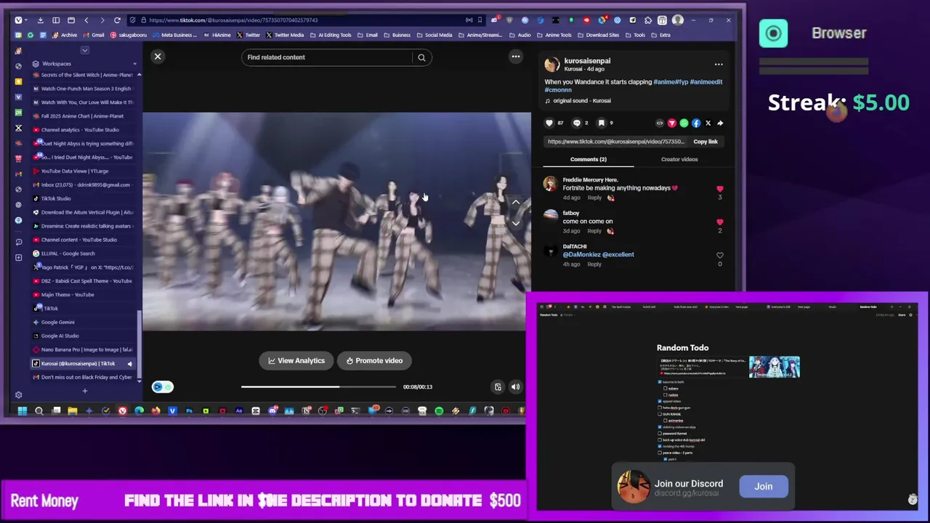Open browser settings gear in the sidebar

tap(18, 395)
